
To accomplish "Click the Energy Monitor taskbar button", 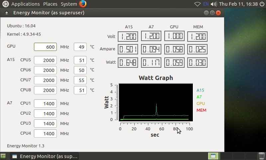I will (45, 156).
